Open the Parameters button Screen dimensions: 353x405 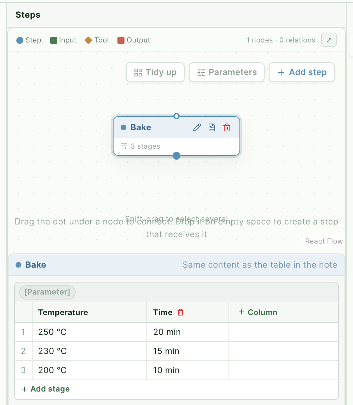(x=227, y=72)
